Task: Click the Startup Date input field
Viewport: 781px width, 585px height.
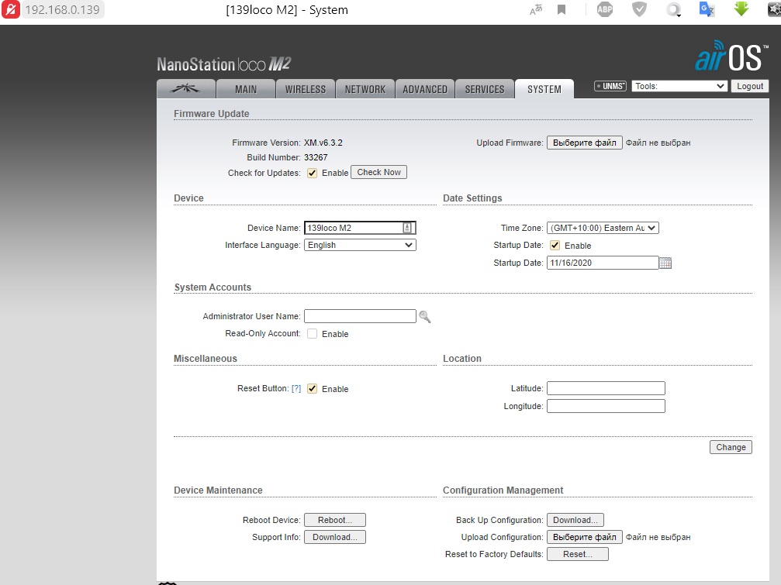Action: (603, 263)
